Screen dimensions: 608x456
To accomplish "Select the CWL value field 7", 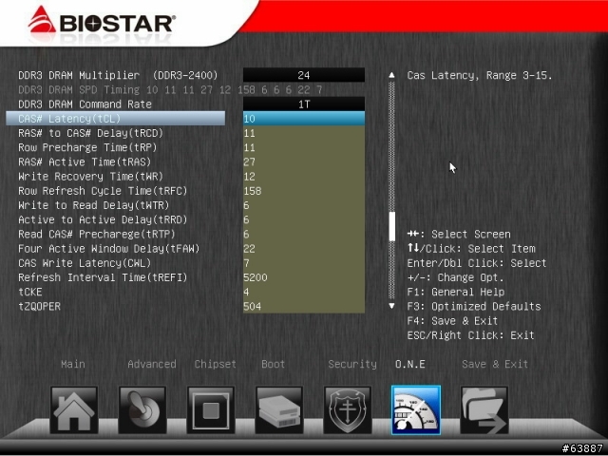I will [x=304, y=263].
